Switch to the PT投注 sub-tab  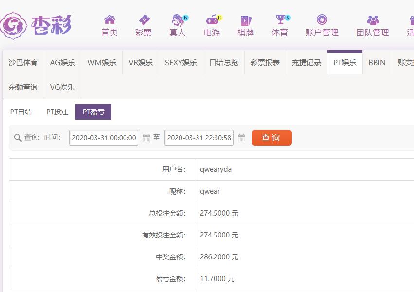(x=57, y=112)
